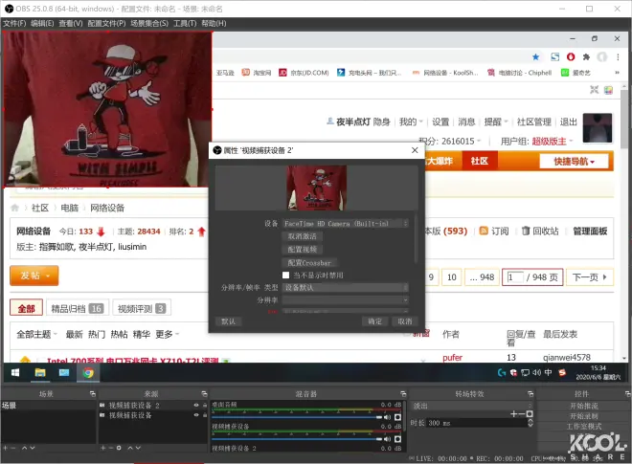The image size is (632, 464).
Task: Click the home breadcrumb icon before 社区
Action: coord(15,208)
